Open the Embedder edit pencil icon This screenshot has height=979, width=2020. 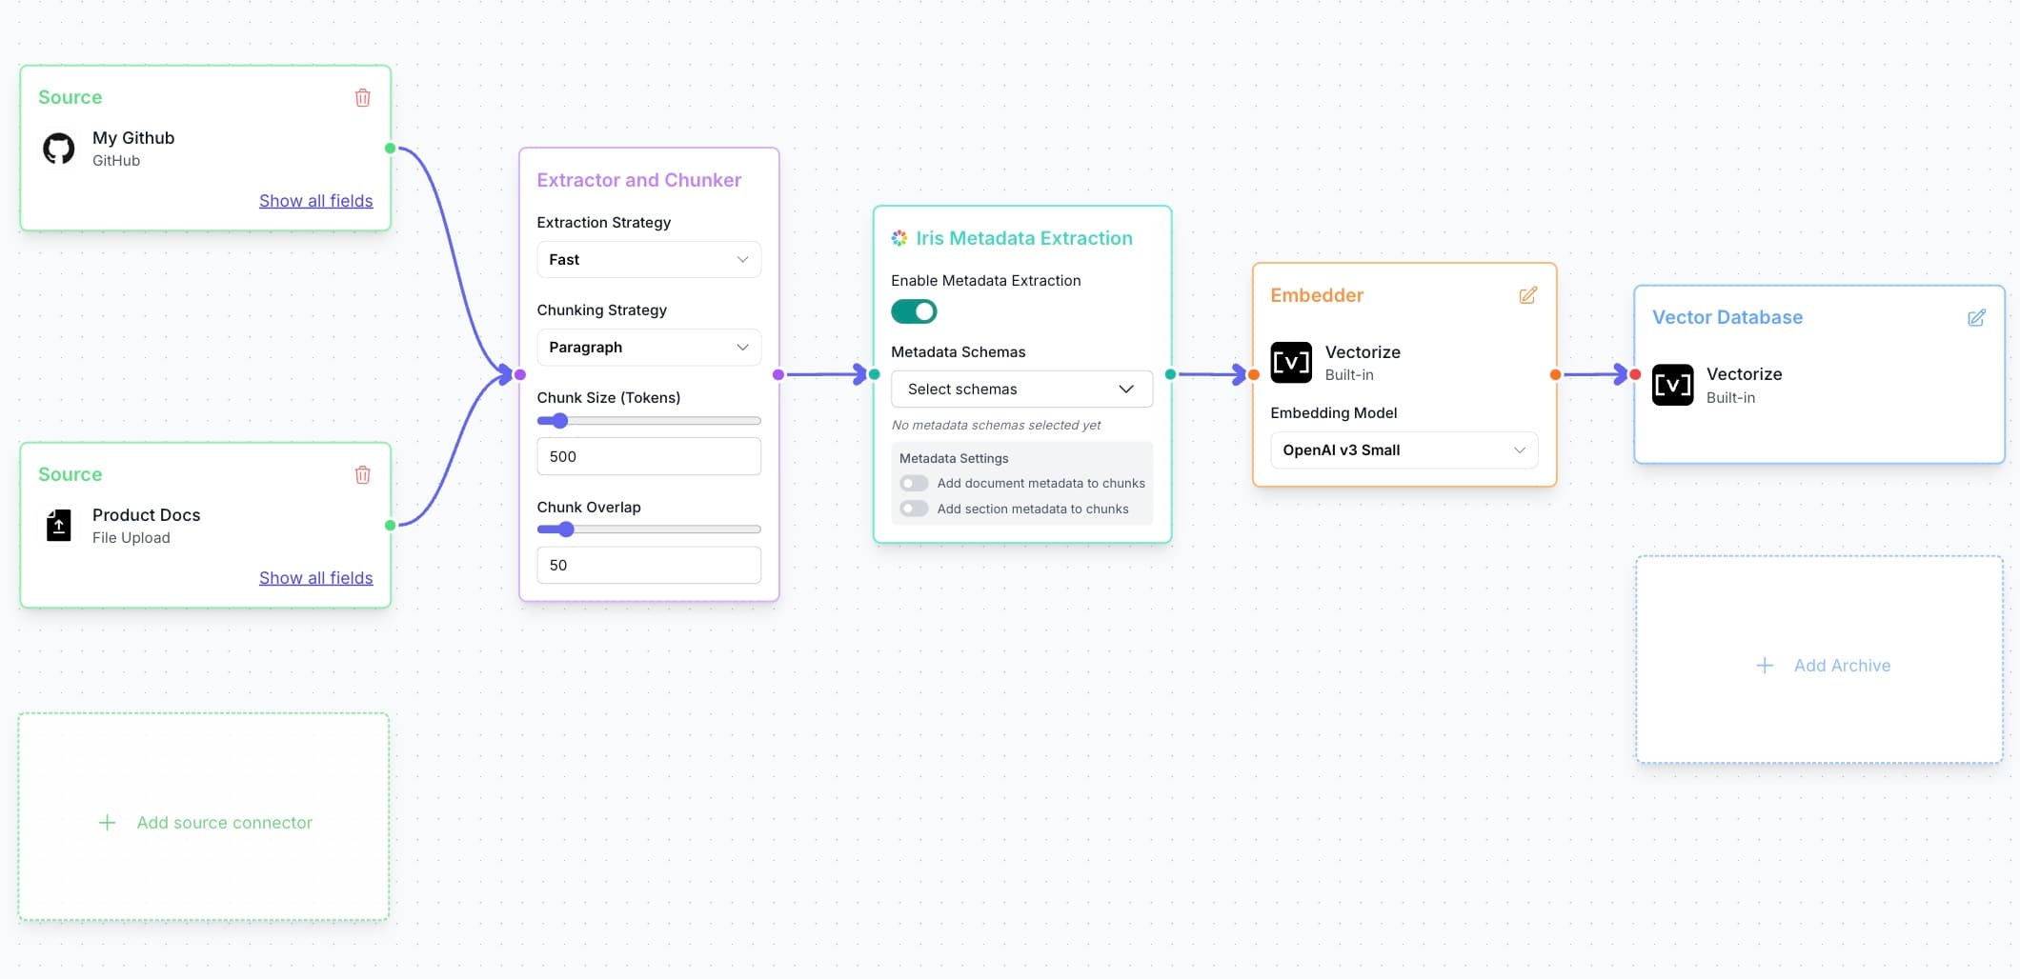[1528, 295]
